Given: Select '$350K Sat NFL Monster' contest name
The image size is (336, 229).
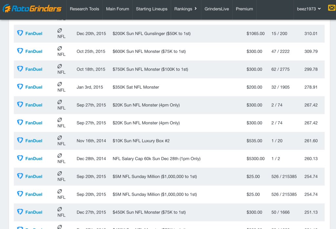Looking at the screenshot, I should click(x=136, y=87).
